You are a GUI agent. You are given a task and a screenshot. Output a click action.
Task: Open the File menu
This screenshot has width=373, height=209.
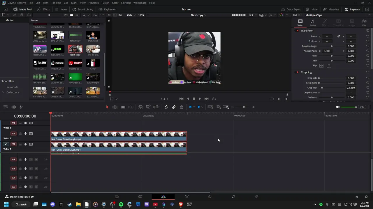tap(31, 3)
